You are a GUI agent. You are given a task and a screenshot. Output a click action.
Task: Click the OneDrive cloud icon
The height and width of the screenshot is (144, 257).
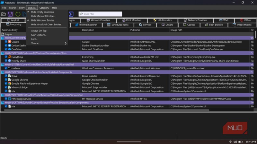point(10,49)
